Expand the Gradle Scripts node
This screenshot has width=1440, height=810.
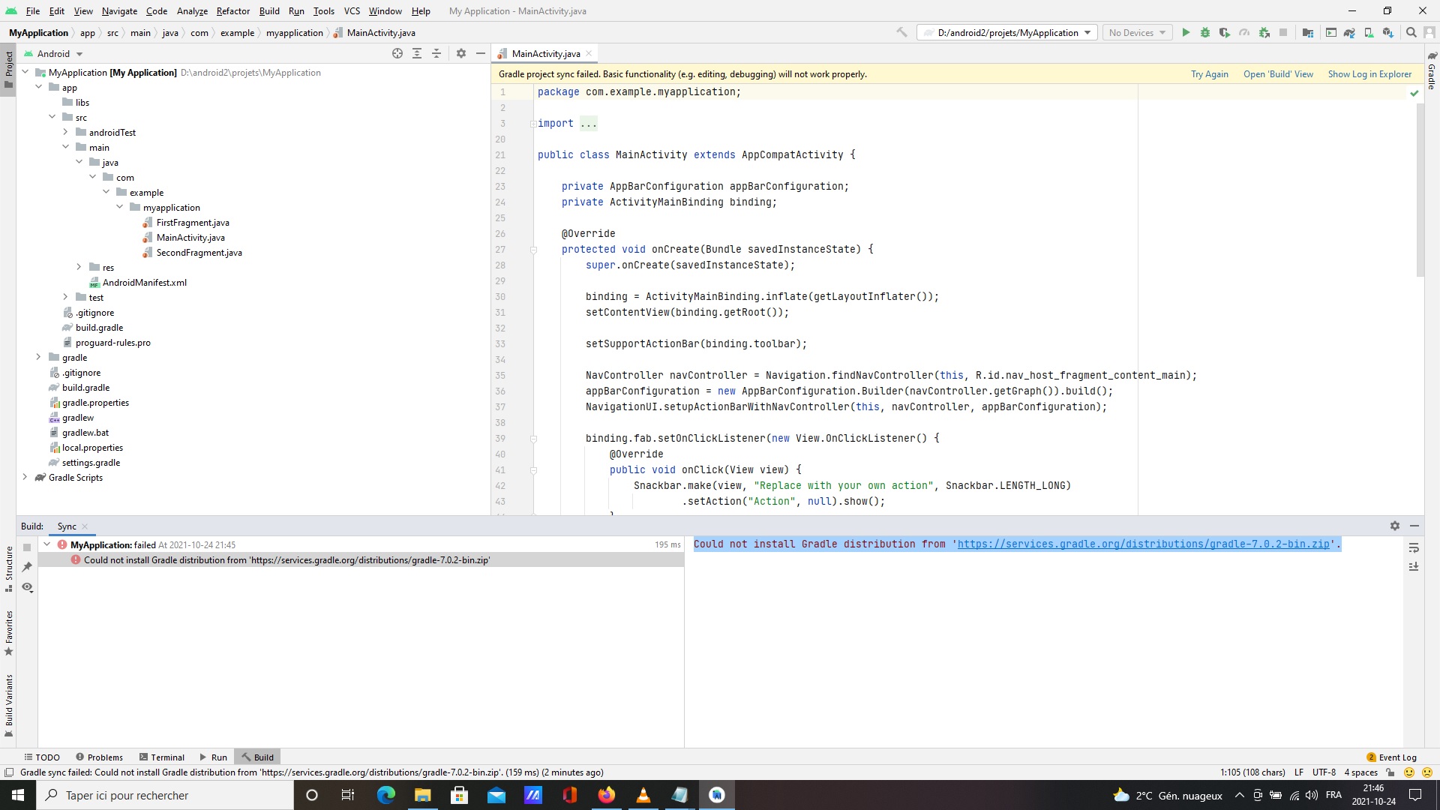point(25,477)
